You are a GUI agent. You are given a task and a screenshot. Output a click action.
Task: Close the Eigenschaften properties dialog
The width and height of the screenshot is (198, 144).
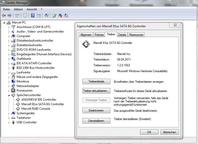click(175, 25)
